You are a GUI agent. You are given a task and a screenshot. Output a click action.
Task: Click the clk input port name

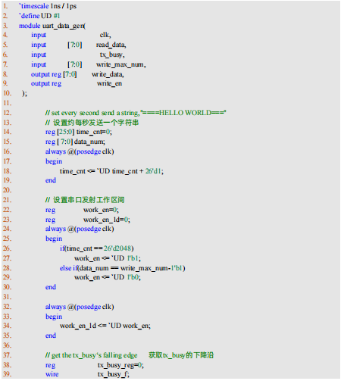click(x=105, y=35)
